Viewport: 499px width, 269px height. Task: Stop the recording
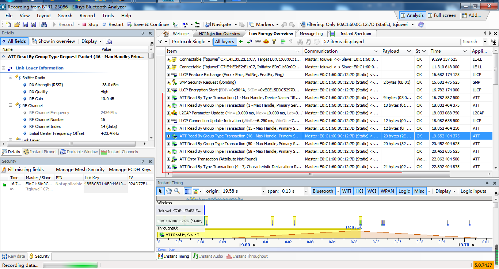pos(90,24)
